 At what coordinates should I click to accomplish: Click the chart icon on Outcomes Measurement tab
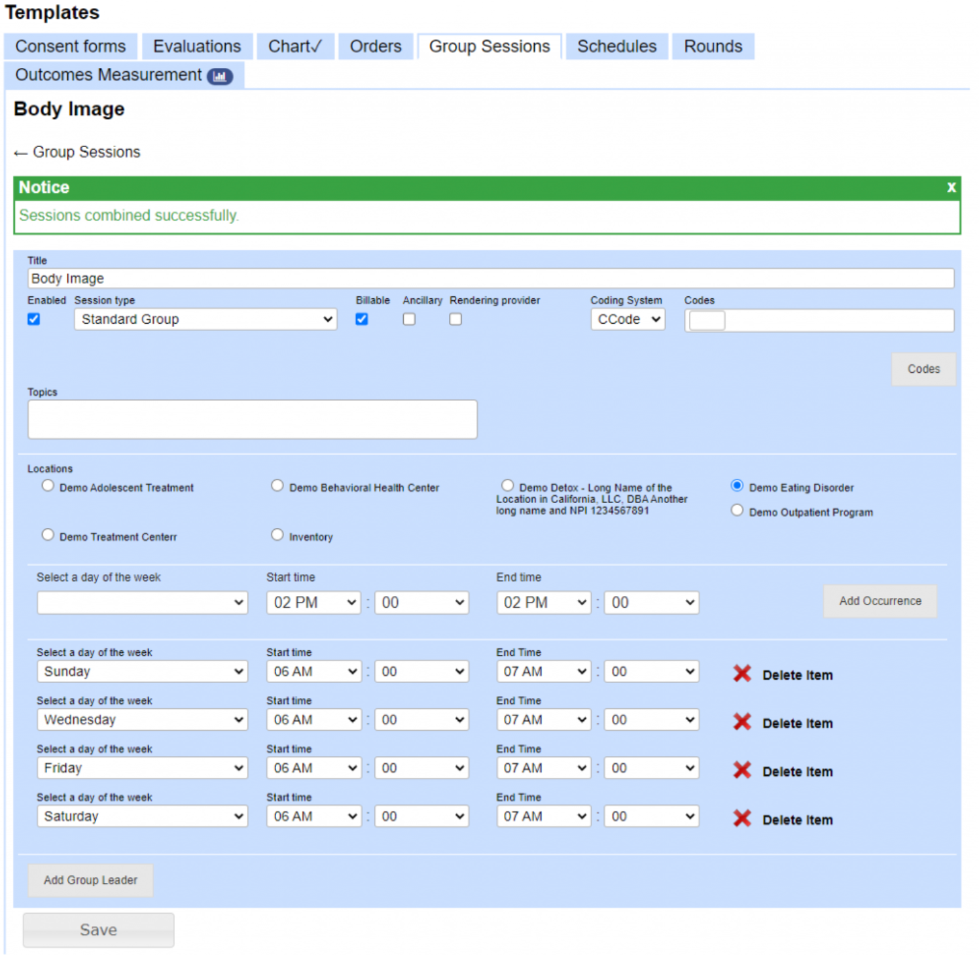tap(220, 77)
